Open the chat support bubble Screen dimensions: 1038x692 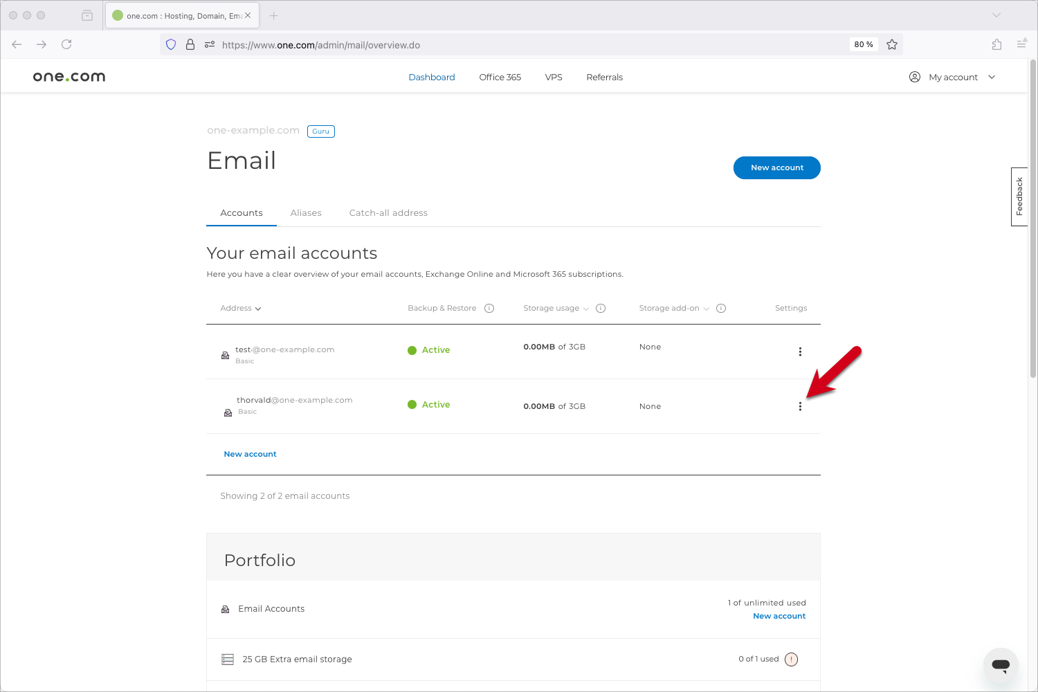pos(1000,665)
